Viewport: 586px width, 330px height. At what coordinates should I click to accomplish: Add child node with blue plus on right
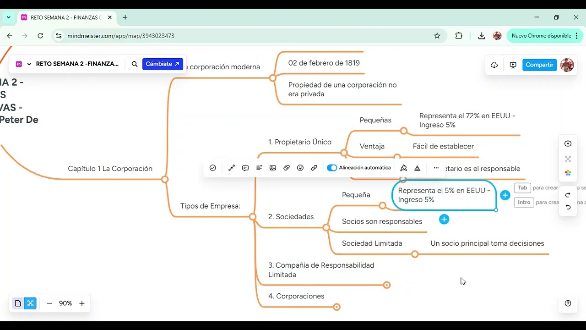click(x=505, y=196)
